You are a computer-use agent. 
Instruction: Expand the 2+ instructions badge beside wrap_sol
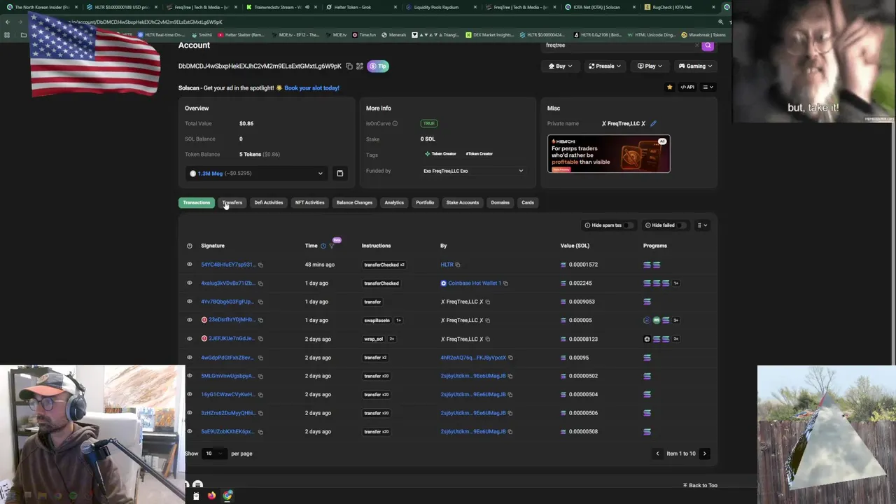coord(391,339)
